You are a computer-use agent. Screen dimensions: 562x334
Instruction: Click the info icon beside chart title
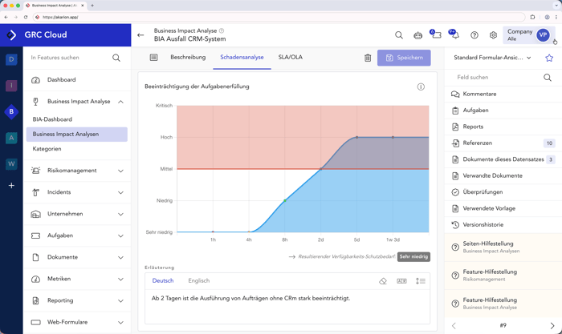pos(421,87)
